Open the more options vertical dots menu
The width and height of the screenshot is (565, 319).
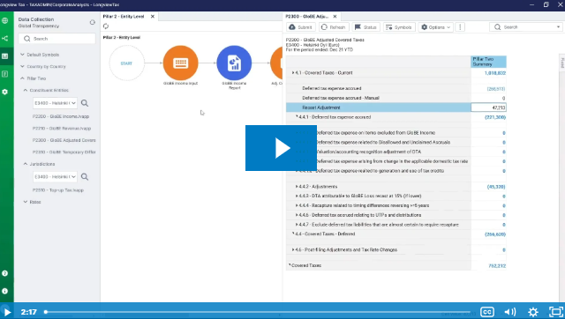(x=460, y=27)
